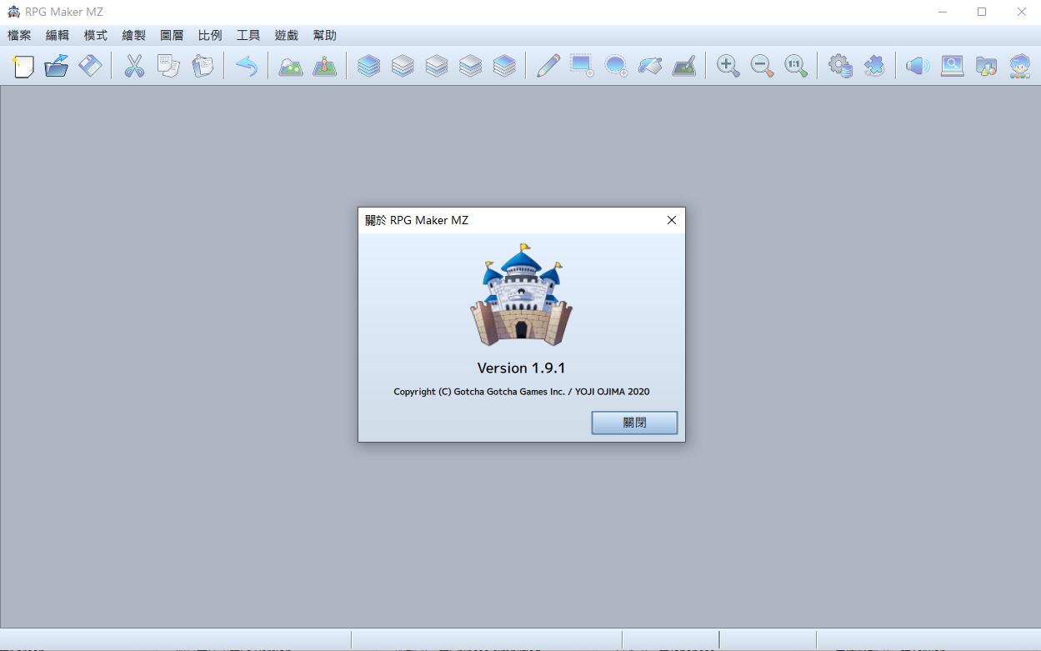Screen dimensions: 1041x651
Task: Click the castle logo in the About dialog
Action: [521, 295]
